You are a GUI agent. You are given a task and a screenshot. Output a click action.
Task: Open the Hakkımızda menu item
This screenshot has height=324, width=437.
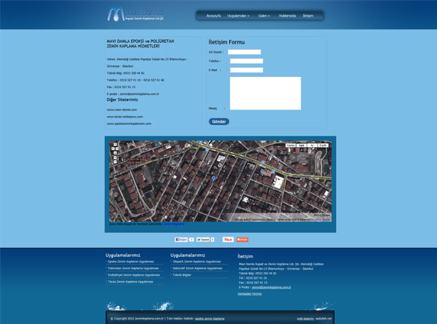[x=287, y=16]
